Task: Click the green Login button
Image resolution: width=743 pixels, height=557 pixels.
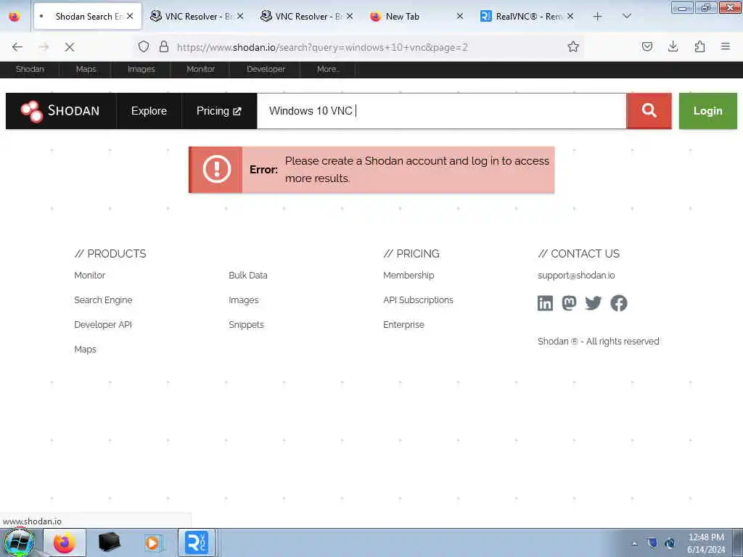Action: pos(707,111)
